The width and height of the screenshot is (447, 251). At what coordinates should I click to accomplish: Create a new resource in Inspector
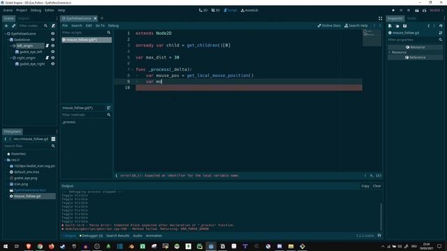click(x=390, y=26)
